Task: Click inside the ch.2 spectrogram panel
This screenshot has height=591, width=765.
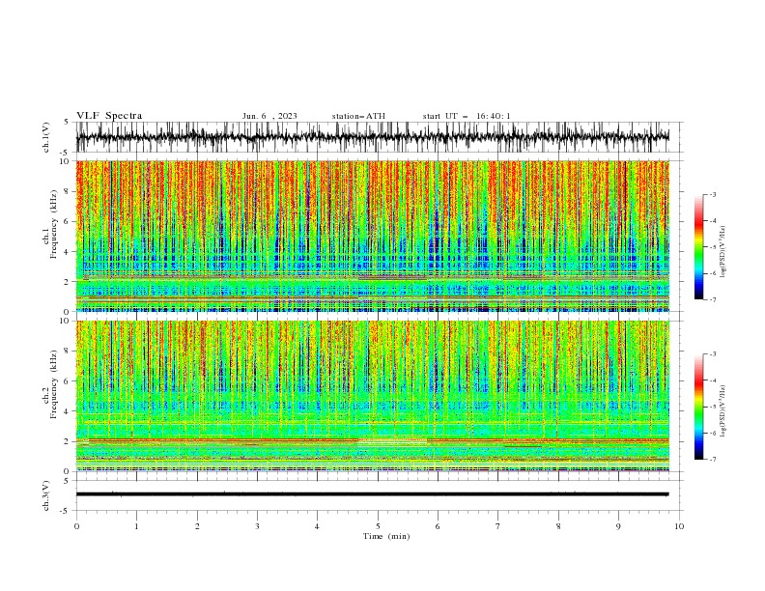Action: click(372, 396)
